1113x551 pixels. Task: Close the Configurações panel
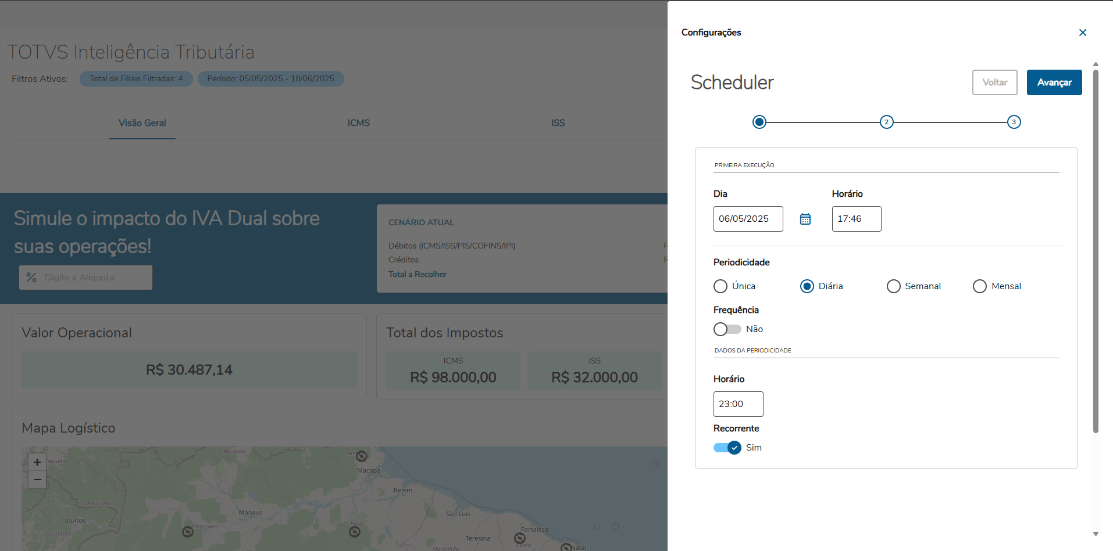click(1082, 33)
